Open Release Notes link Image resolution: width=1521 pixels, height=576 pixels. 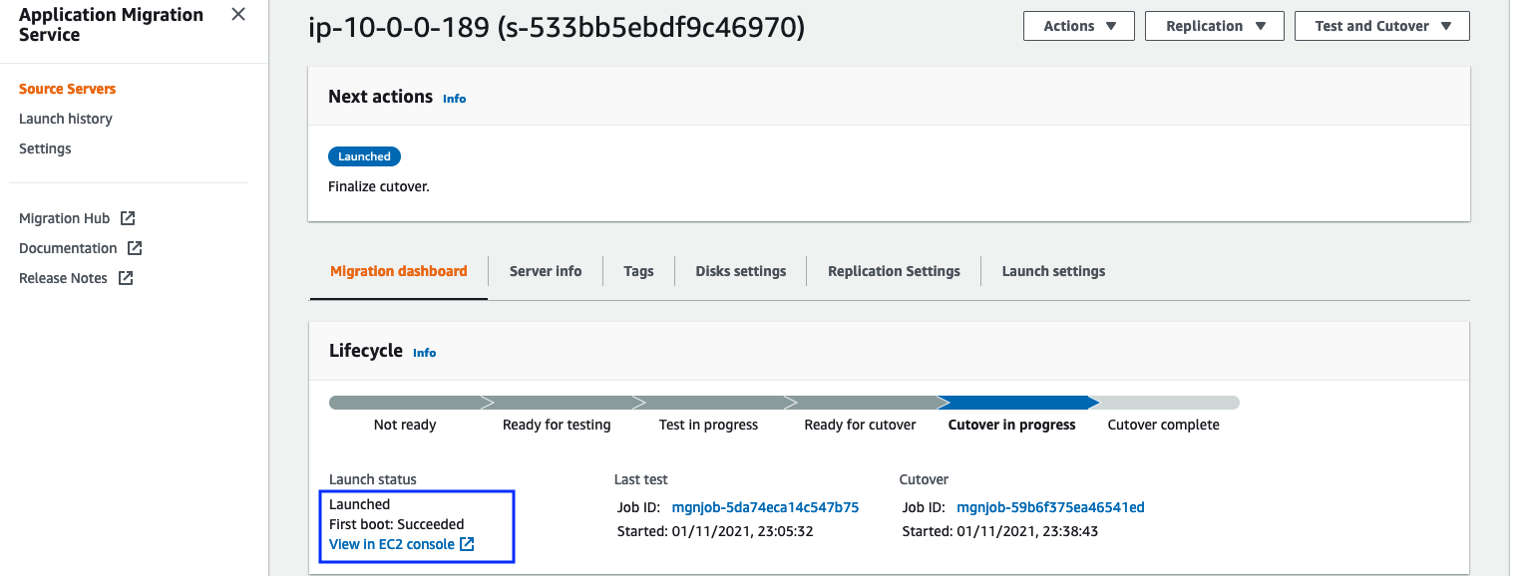pyautogui.click(x=63, y=278)
